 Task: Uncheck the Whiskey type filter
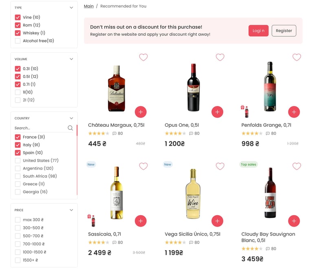pos(18,33)
